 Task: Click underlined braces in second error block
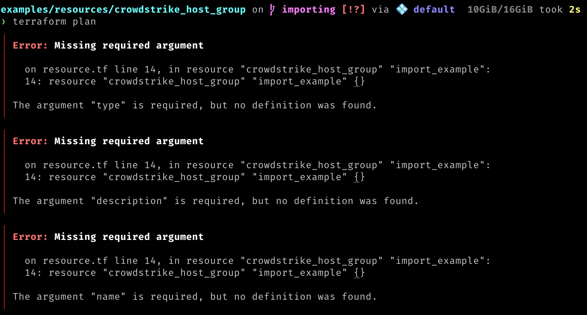point(359,177)
